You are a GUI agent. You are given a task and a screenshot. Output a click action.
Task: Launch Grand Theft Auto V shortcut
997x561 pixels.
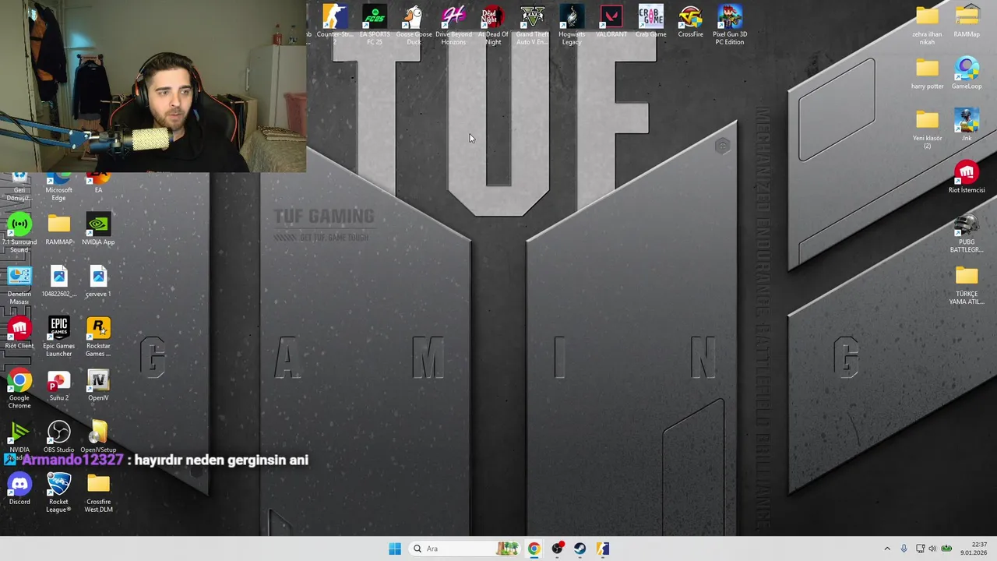point(533,23)
